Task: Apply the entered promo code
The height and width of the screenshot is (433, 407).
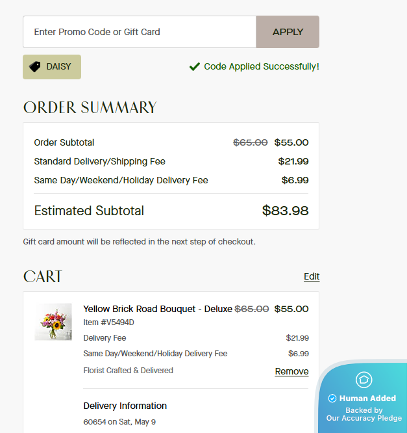Action: [288, 32]
